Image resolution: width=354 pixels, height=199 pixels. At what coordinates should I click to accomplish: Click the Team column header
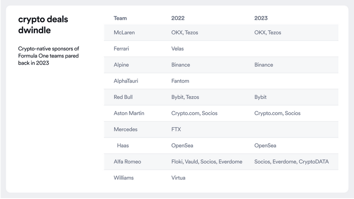[x=120, y=18]
